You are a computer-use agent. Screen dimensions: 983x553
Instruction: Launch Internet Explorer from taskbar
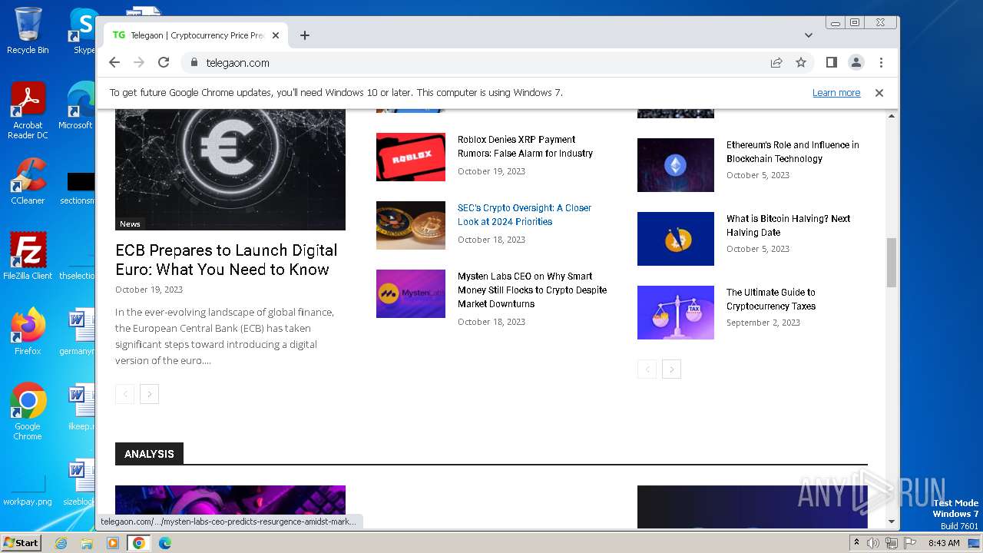click(x=61, y=543)
